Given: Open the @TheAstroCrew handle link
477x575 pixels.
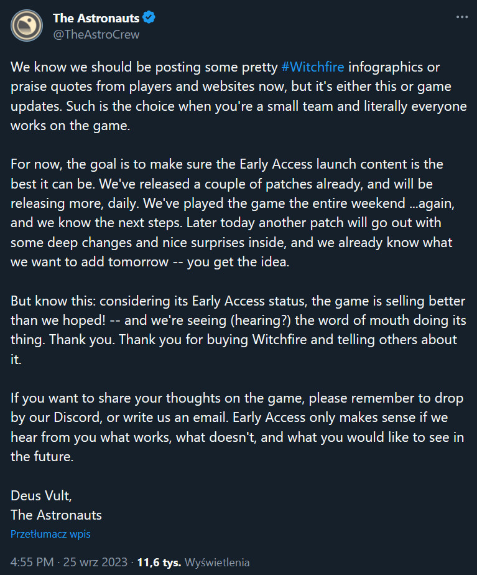Looking at the screenshot, I should [x=96, y=34].
